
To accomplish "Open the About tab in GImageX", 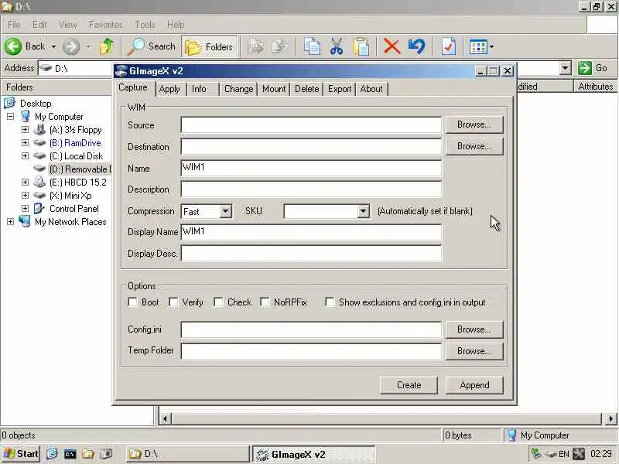I will (371, 89).
